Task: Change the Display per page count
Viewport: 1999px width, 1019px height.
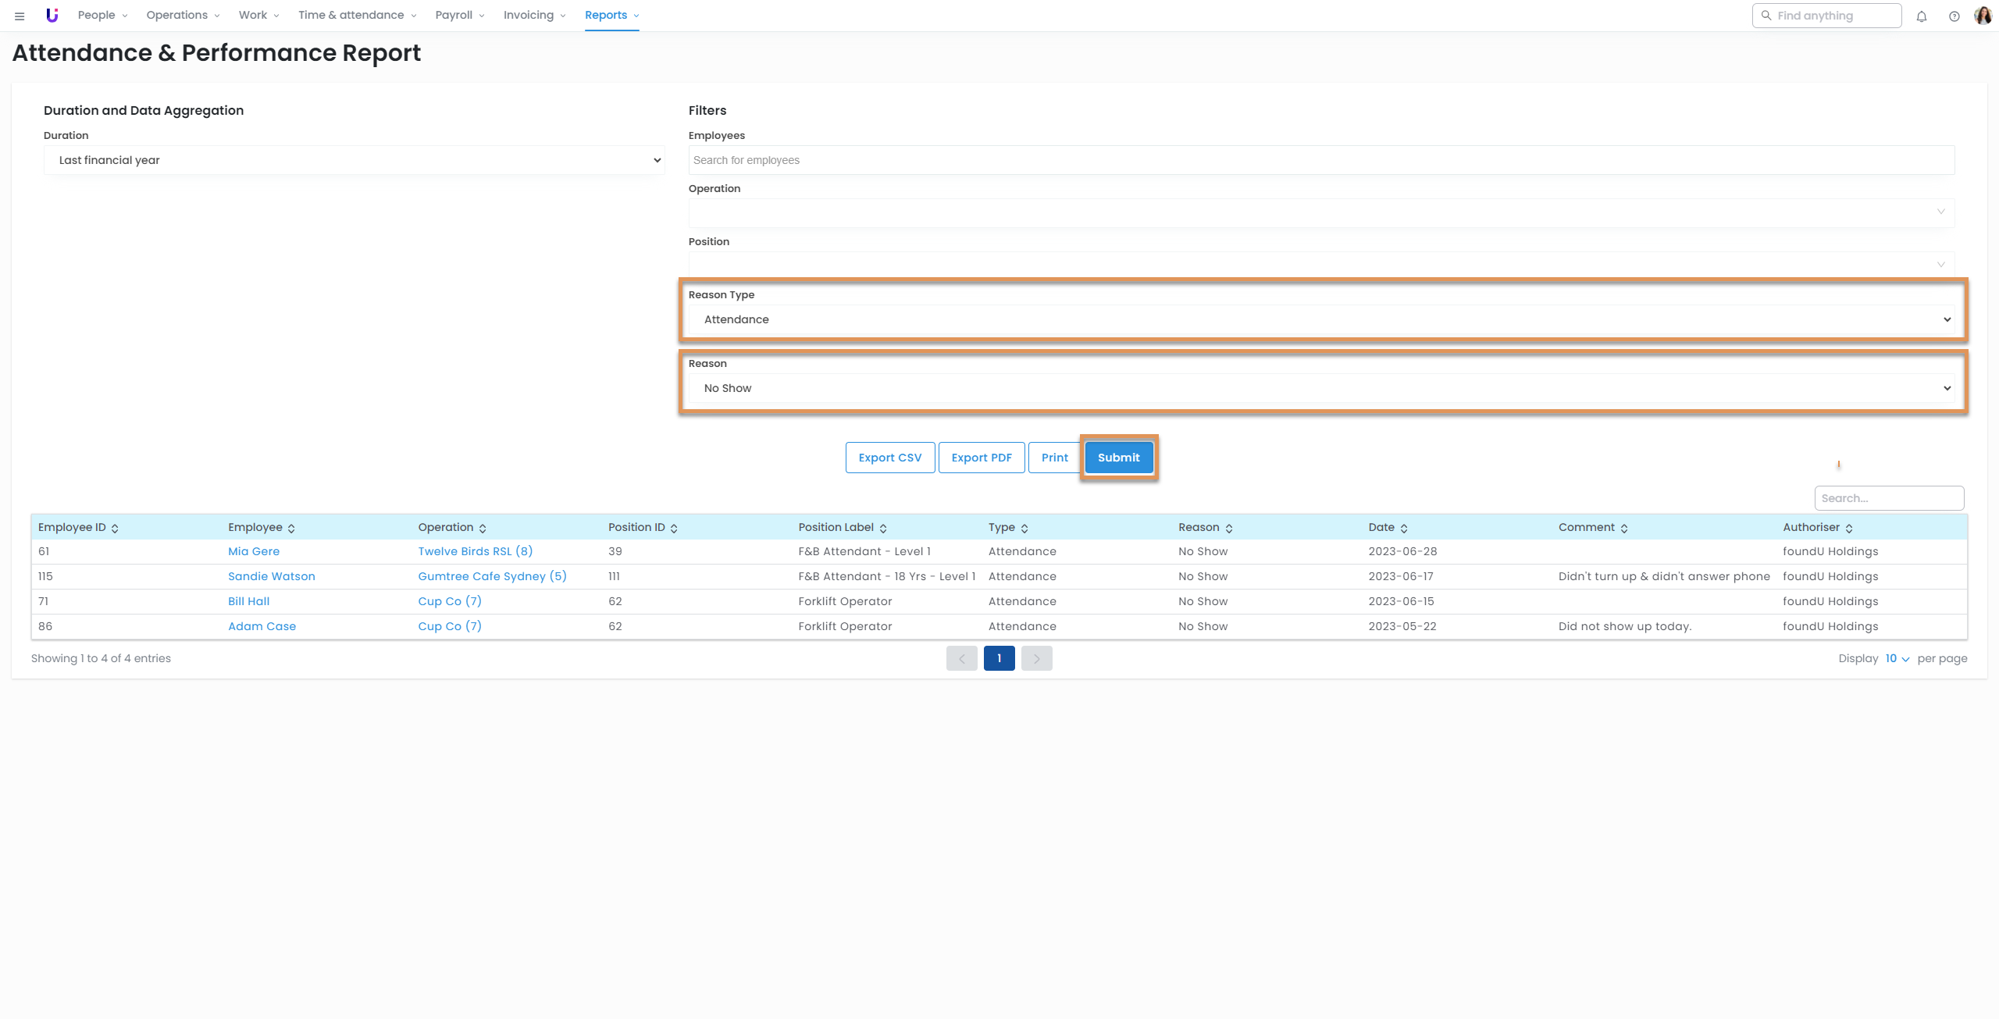Action: 1897,658
